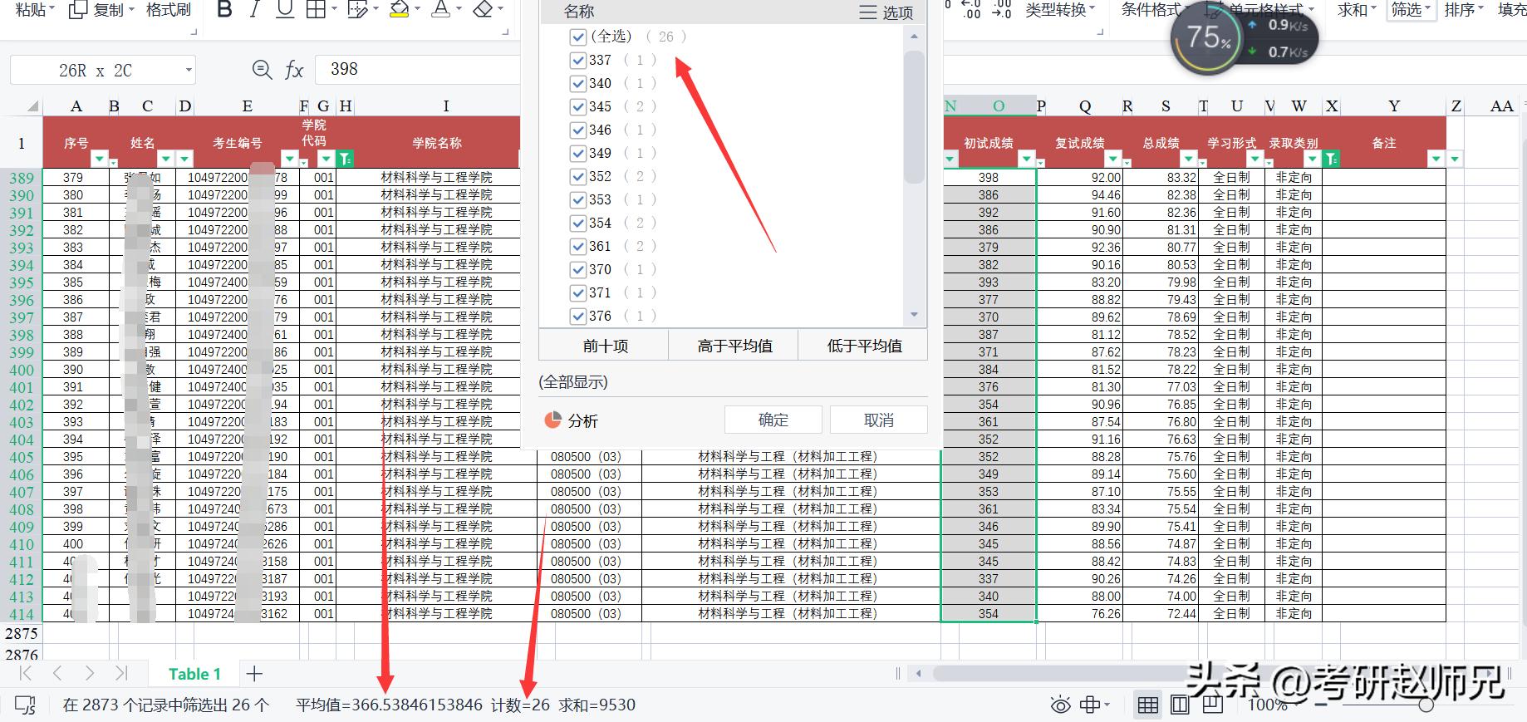Click the 选项 options button in filter panel
Screen dimensions: 1527x722
click(886, 12)
